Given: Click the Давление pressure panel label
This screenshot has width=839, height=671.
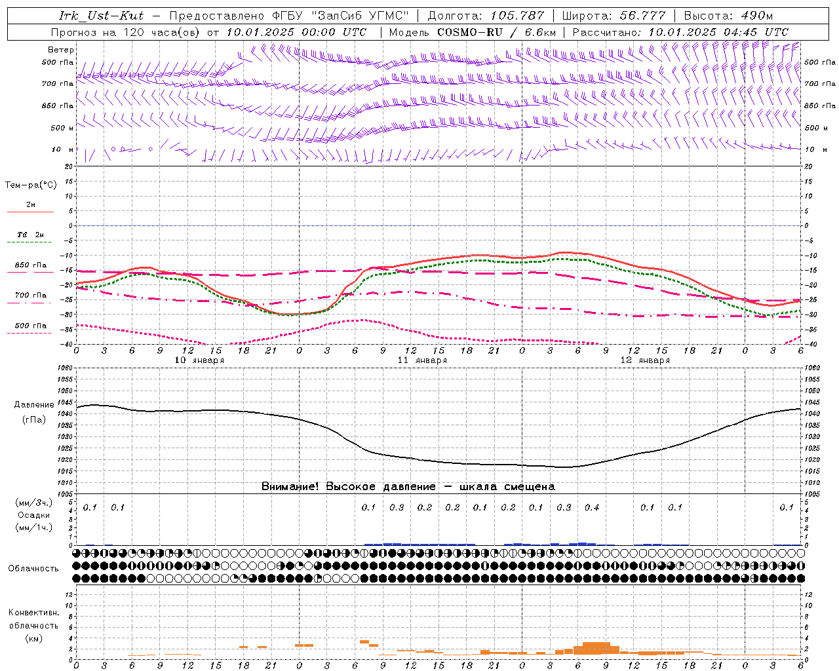Looking at the screenshot, I should click(x=34, y=405).
